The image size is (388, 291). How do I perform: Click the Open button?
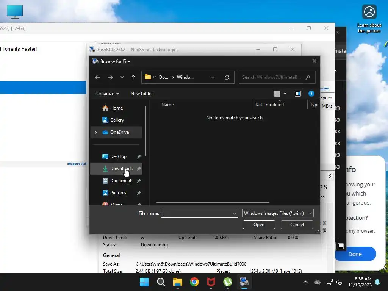[259, 225]
